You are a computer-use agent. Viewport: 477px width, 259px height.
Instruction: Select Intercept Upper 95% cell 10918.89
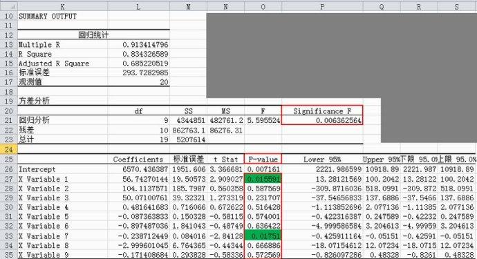click(382, 169)
